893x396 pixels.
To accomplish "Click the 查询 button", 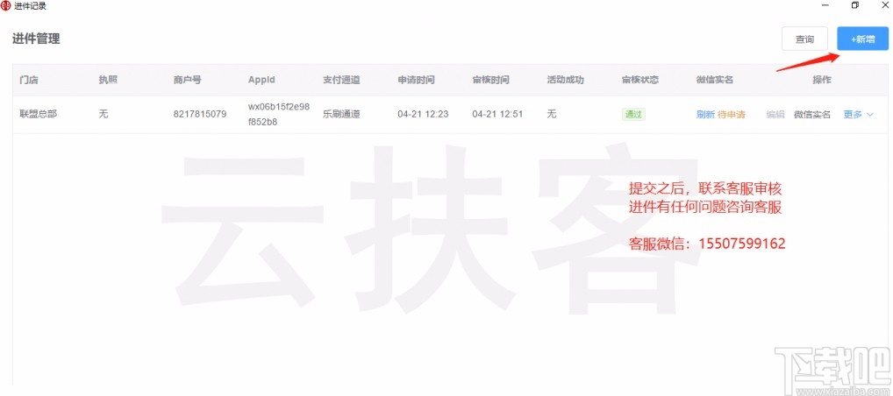I will [804, 39].
